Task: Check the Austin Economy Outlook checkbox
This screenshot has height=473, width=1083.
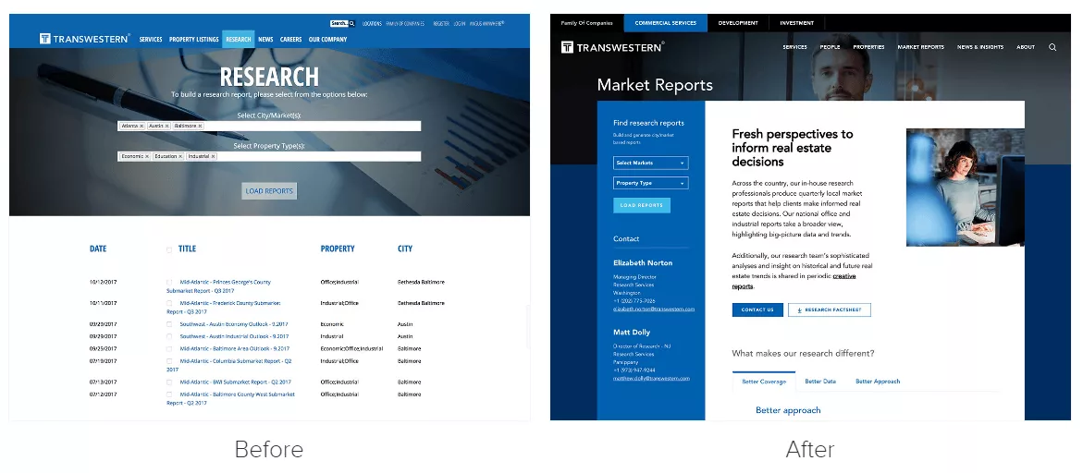Action: coord(169,324)
